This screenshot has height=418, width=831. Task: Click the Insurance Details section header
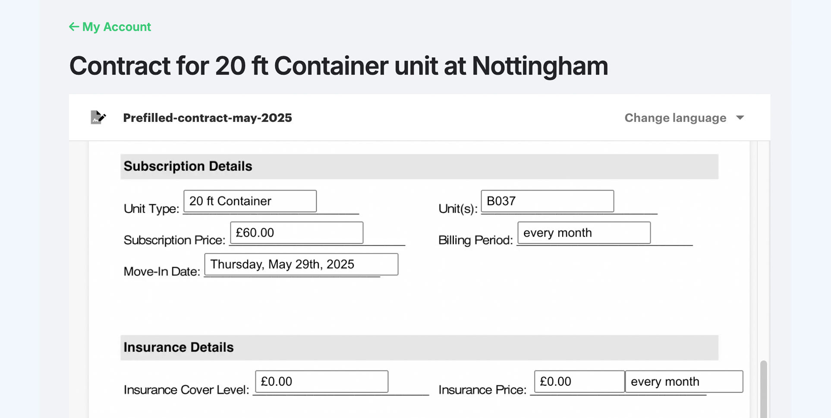click(179, 347)
